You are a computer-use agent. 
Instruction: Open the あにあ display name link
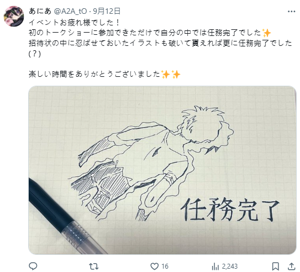40,11
